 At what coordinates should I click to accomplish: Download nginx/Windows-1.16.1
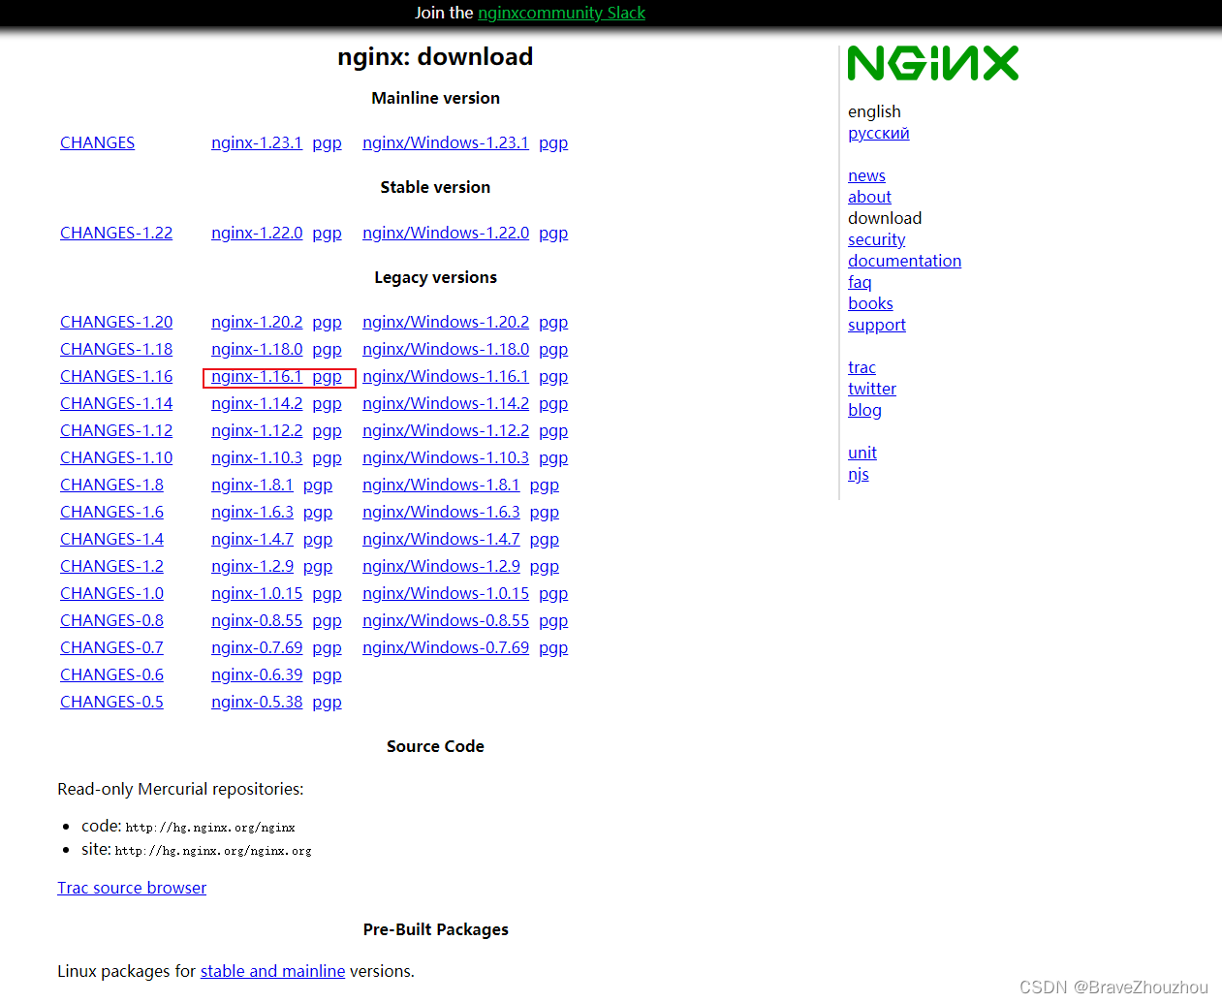[x=446, y=376]
